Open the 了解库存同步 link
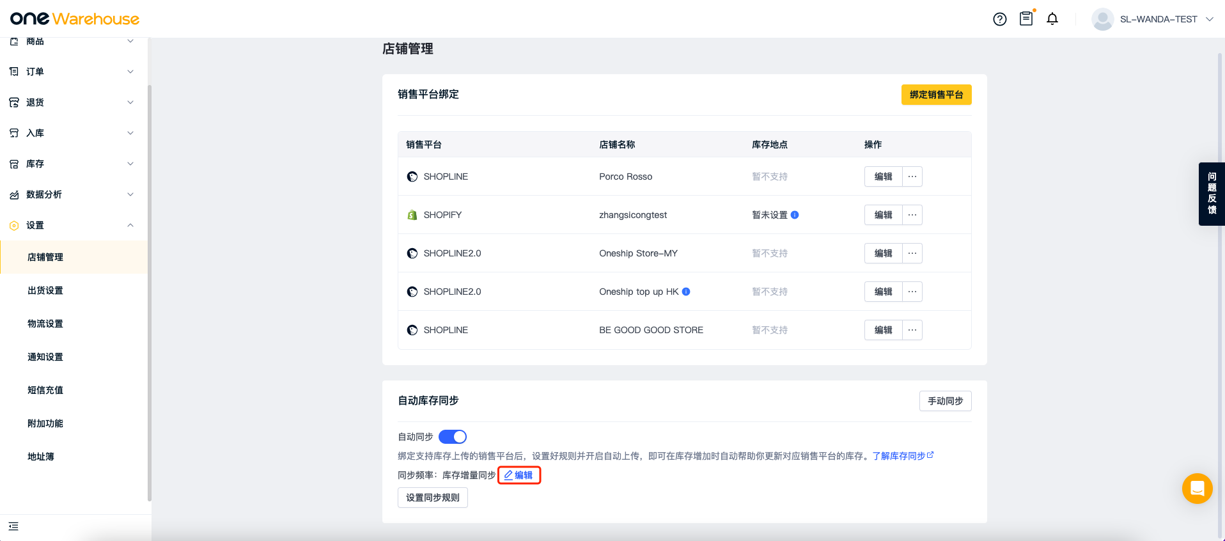 pos(903,456)
